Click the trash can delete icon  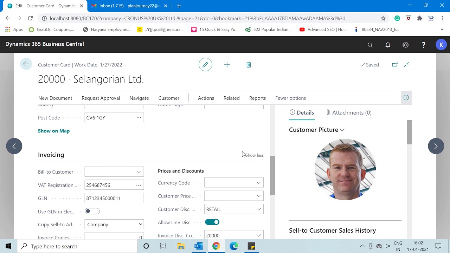point(249,65)
